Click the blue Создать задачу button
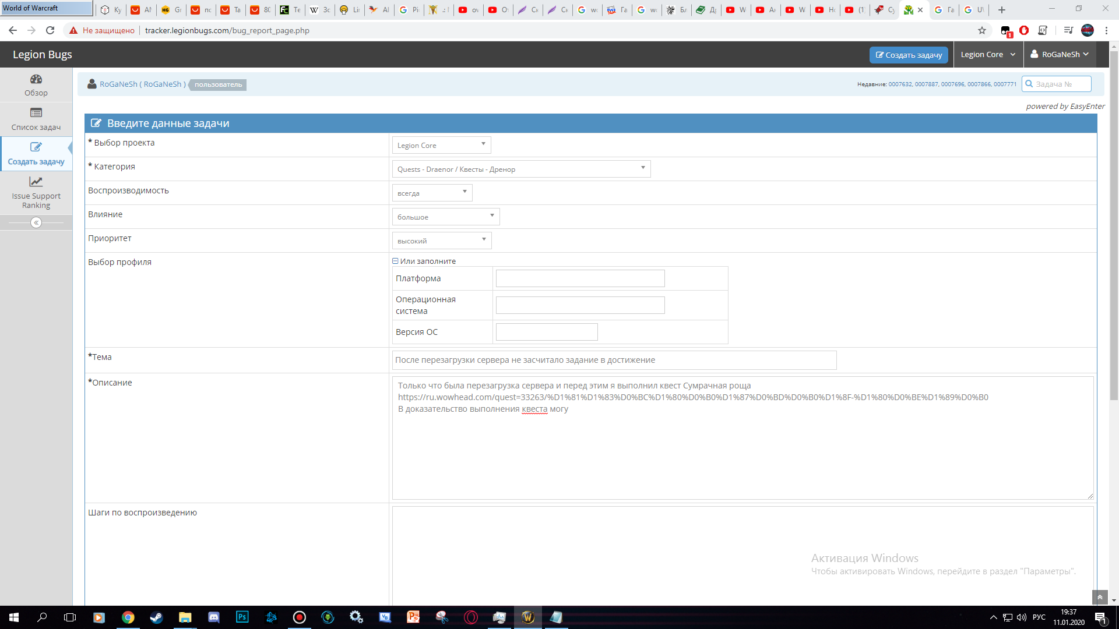This screenshot has width=1119, height=629. point(909,55)
